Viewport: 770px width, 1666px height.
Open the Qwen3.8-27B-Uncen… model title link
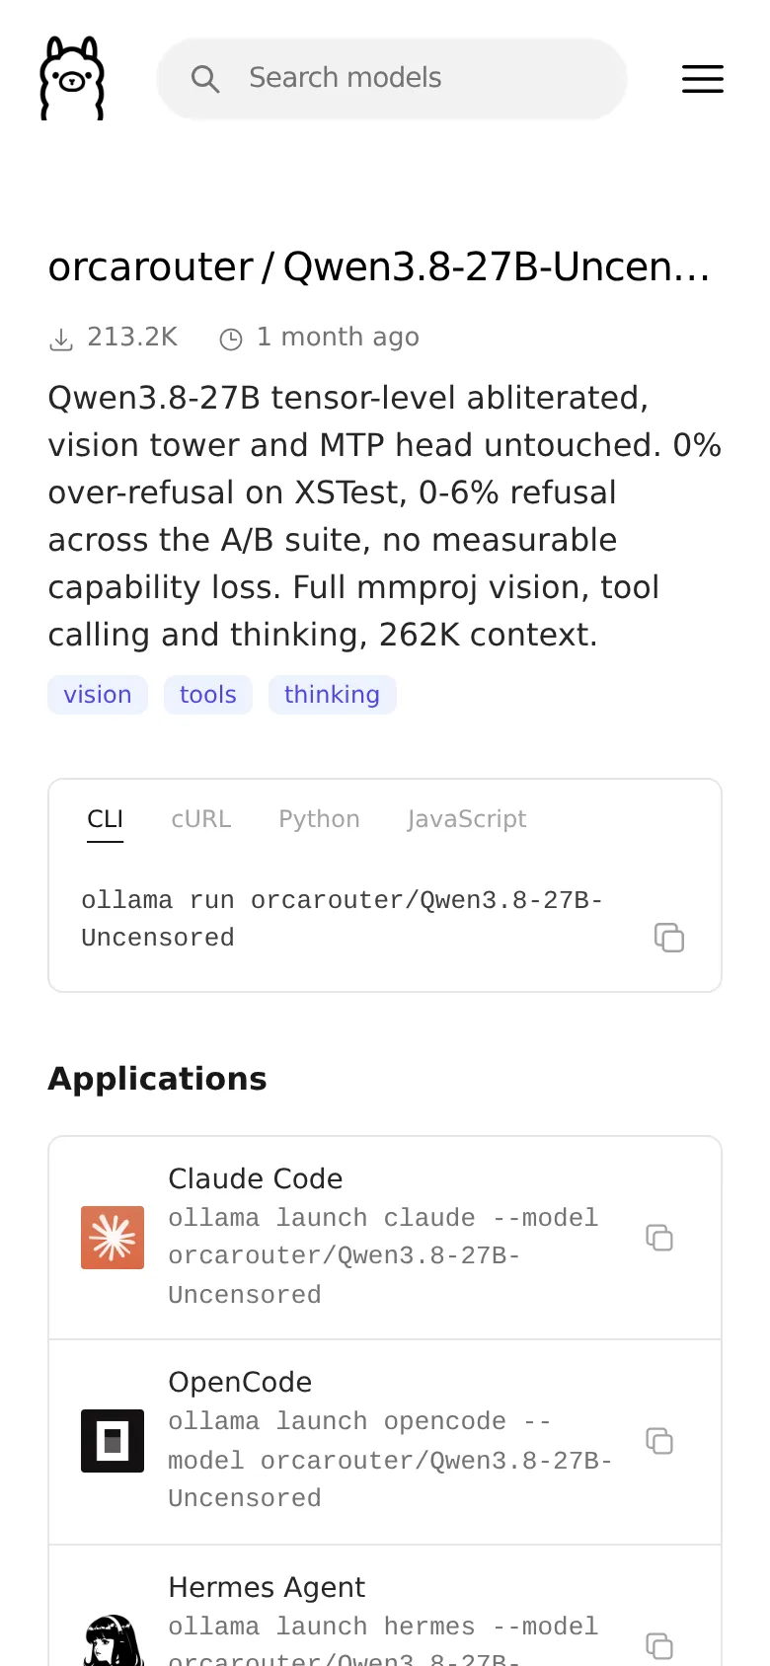(x=497, y=267)
